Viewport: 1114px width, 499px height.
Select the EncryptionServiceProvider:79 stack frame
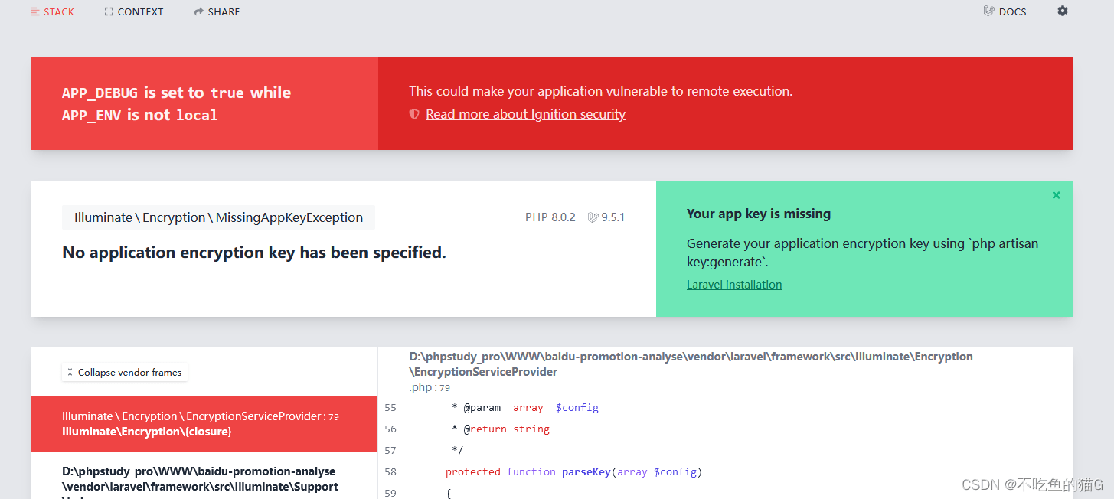click(x=204, y=423)
